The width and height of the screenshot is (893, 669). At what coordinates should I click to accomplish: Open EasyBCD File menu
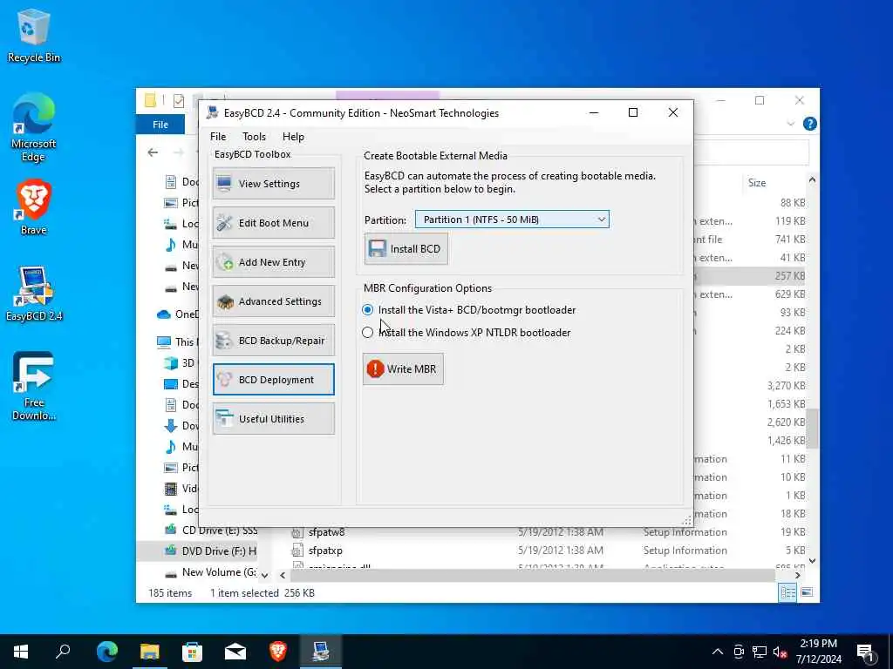pos(217,137)
